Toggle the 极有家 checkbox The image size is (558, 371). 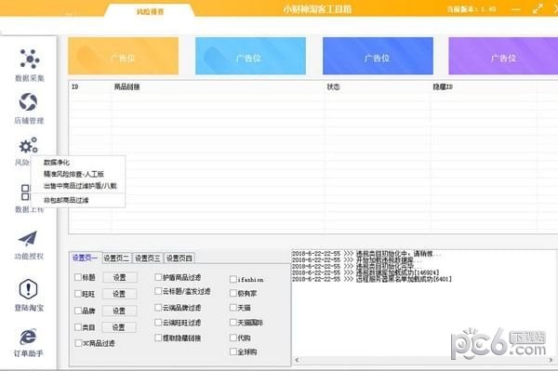233,294
